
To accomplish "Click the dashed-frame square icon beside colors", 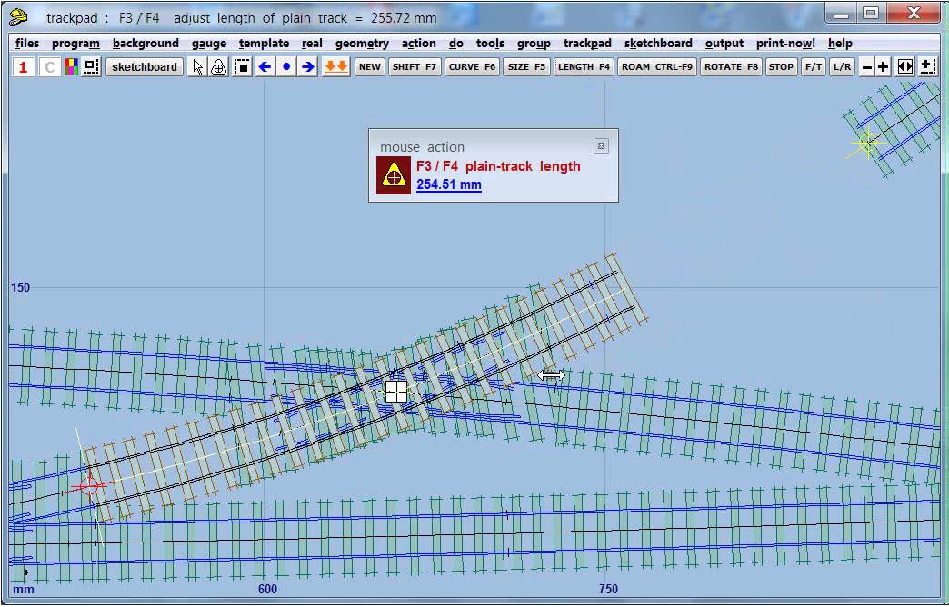I will [x=91, y=66].
